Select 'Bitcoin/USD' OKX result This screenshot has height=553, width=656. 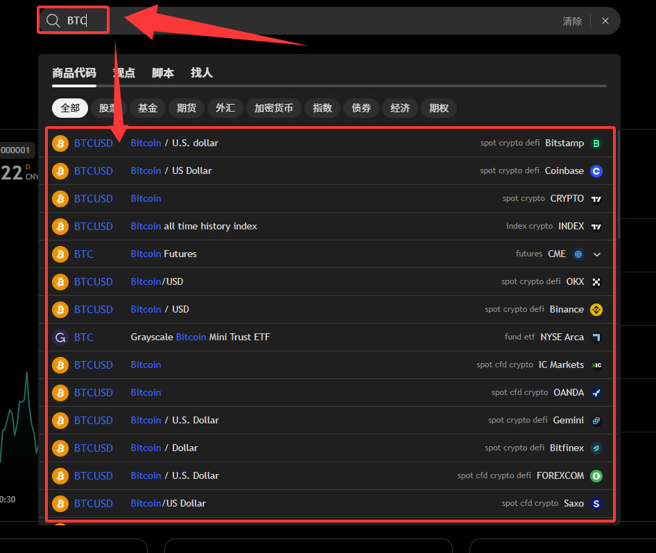pyautogui.click(x=157, y=282)
